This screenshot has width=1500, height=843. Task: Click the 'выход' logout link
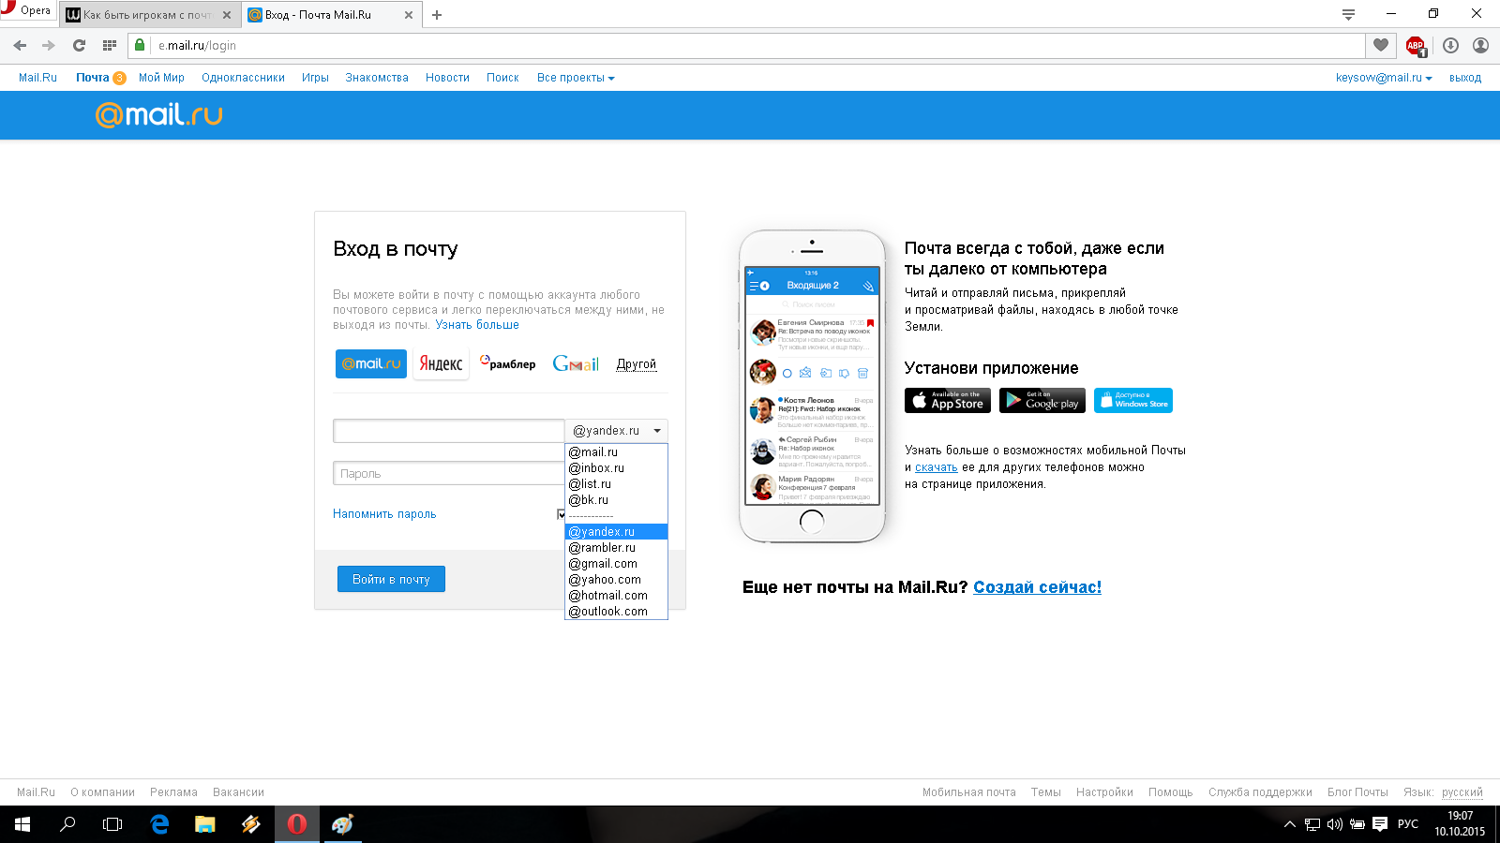tap(1465, 78)
